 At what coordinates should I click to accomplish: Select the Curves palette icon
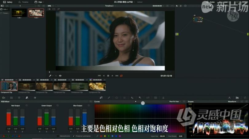tap(101, 98)
